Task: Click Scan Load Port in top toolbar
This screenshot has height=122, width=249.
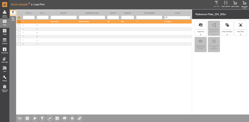Action: (x=226, y=4)
